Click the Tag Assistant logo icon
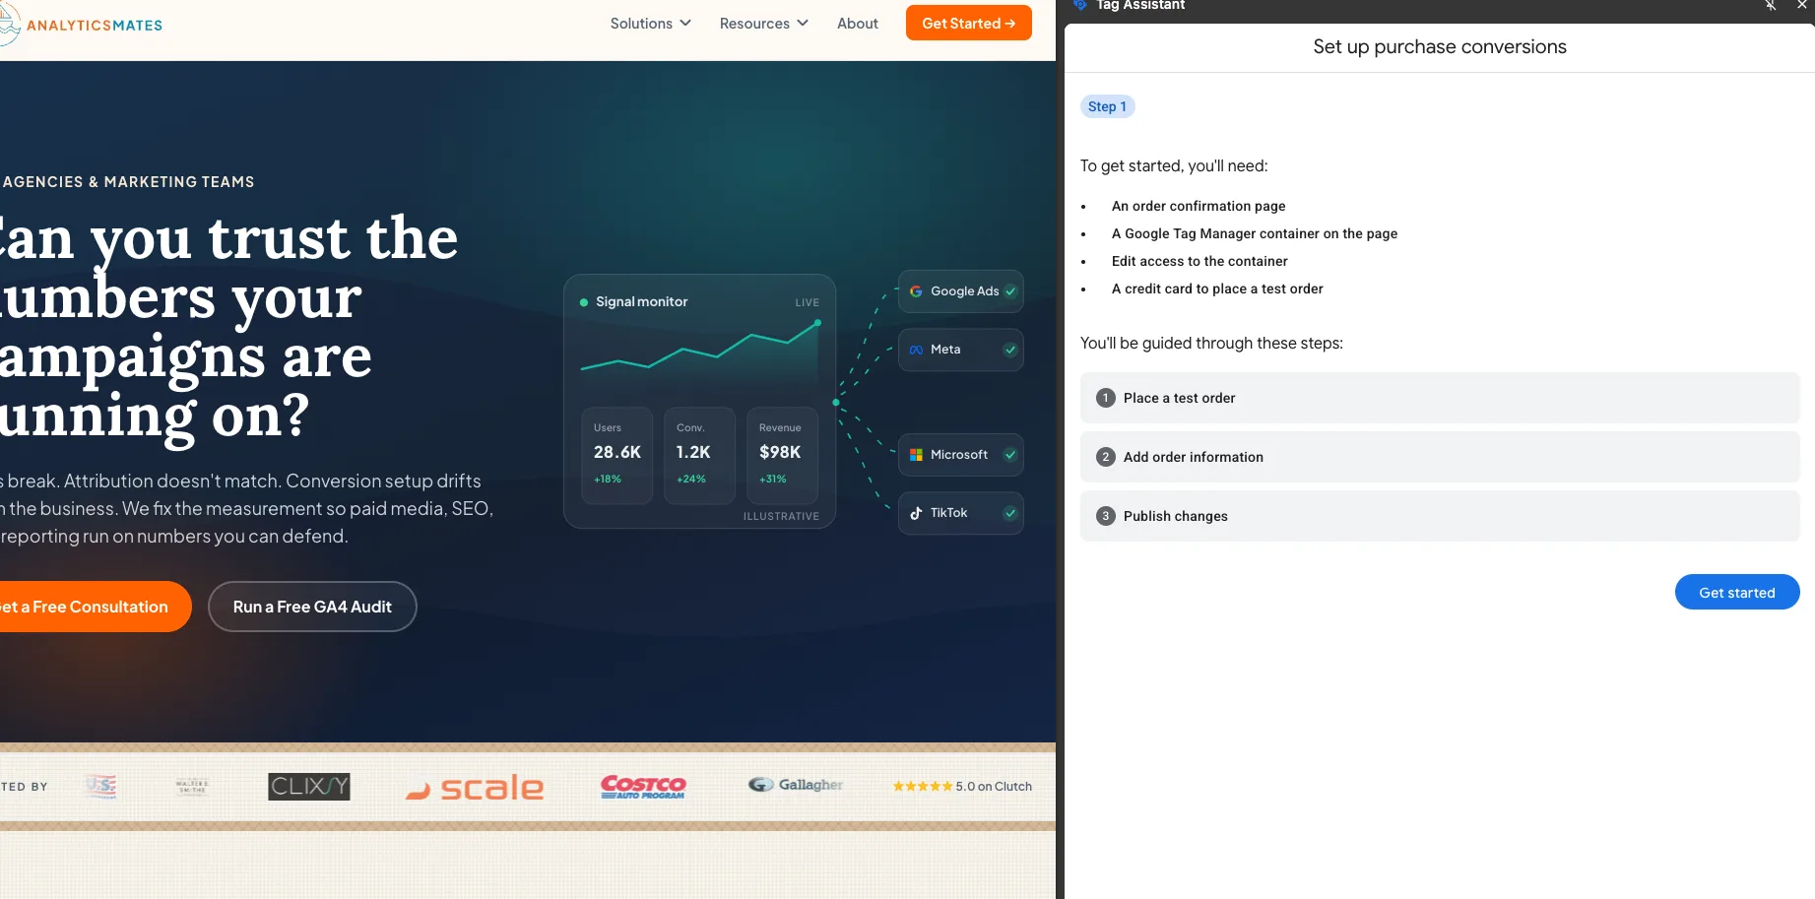The height and width of the screenshot is (899, 1815). 1080,5
